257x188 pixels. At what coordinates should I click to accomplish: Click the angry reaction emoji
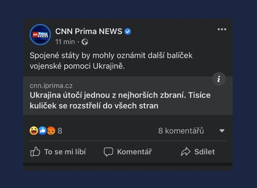51,131
